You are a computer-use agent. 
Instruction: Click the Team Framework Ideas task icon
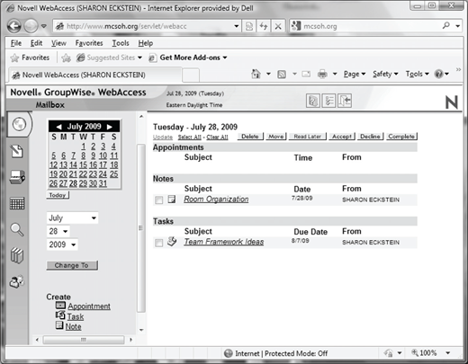click(172, 242)
